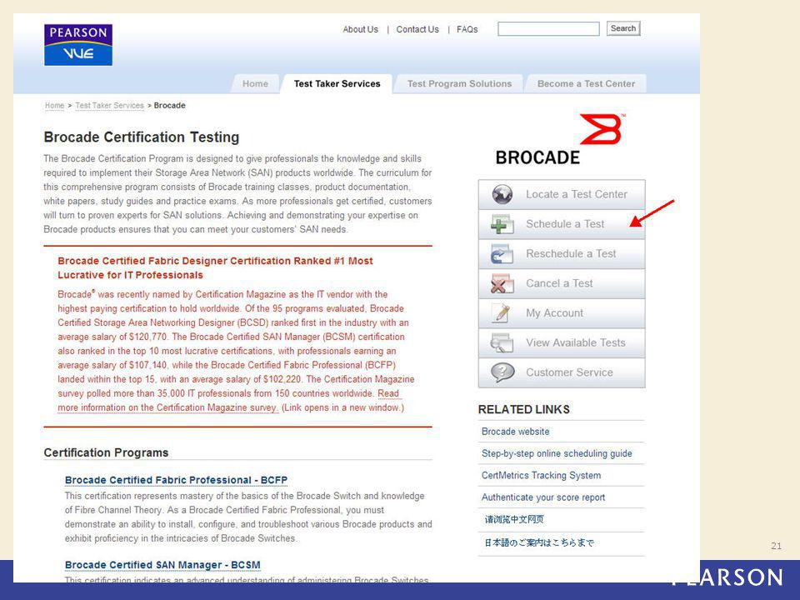Open the Brocade website related link
The width and height of the screenshot is (800, 600).
pos(515,432)
